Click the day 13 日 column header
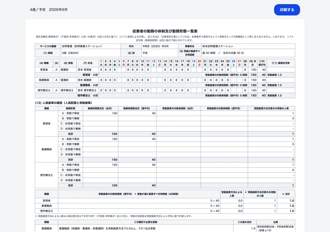This screenshot has width=330, height=232. tap(159, 63)
